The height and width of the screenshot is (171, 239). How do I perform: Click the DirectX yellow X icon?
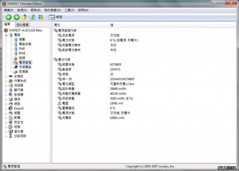(x=11, y=108)
